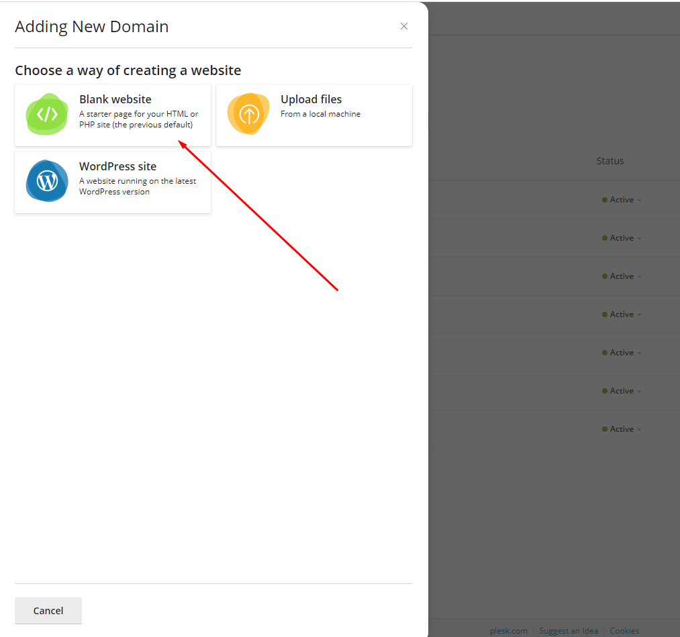Viewport: 680px width, 637px height.
Task: Expand the first Active status dropdown
Action: [x=622, y=200]
